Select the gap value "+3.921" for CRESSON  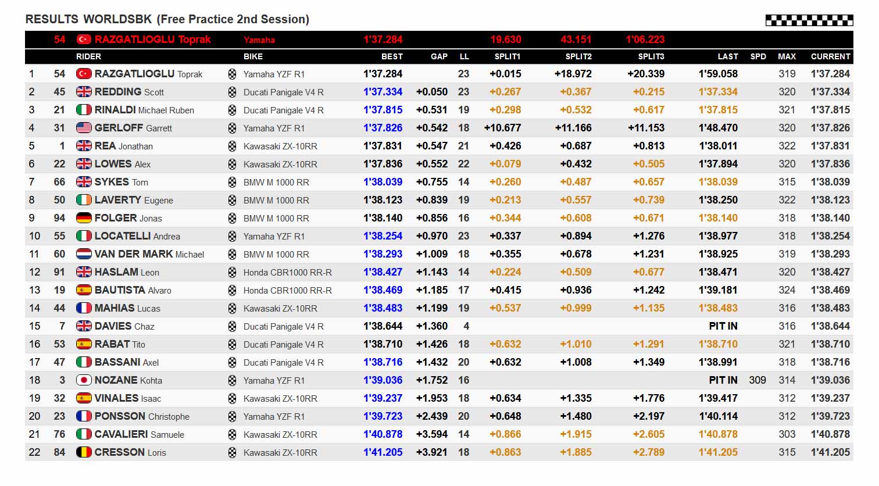coord(432,452)
